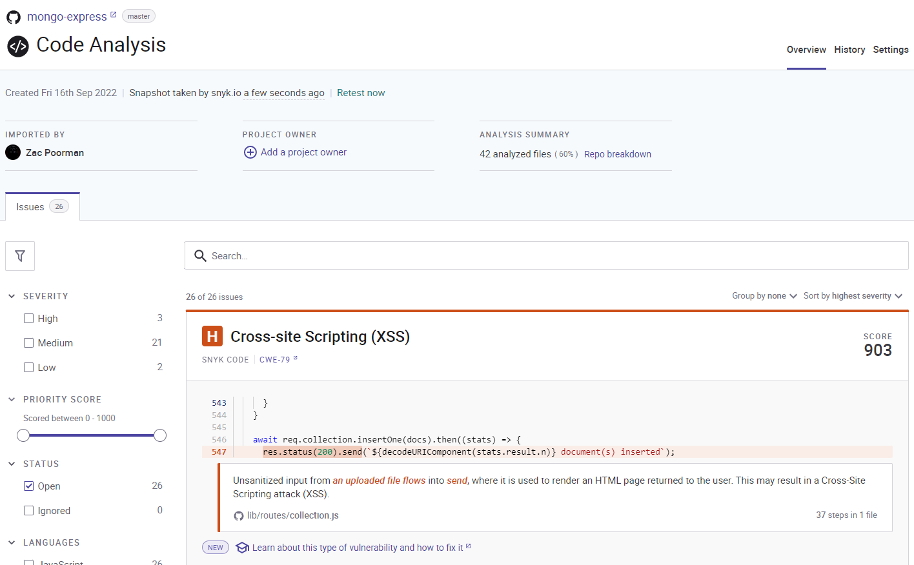Click the score value 903

pyautogui.click(x=878, y=350)
